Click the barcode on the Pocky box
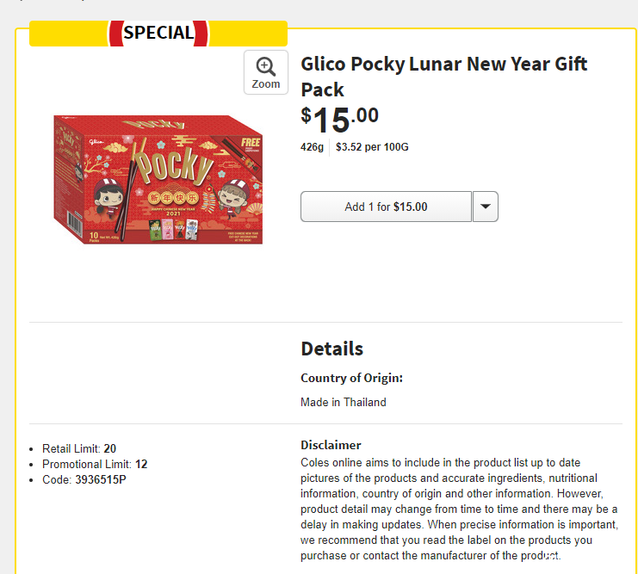The width and height of the screenshot is (638, 574). [75, 224]
